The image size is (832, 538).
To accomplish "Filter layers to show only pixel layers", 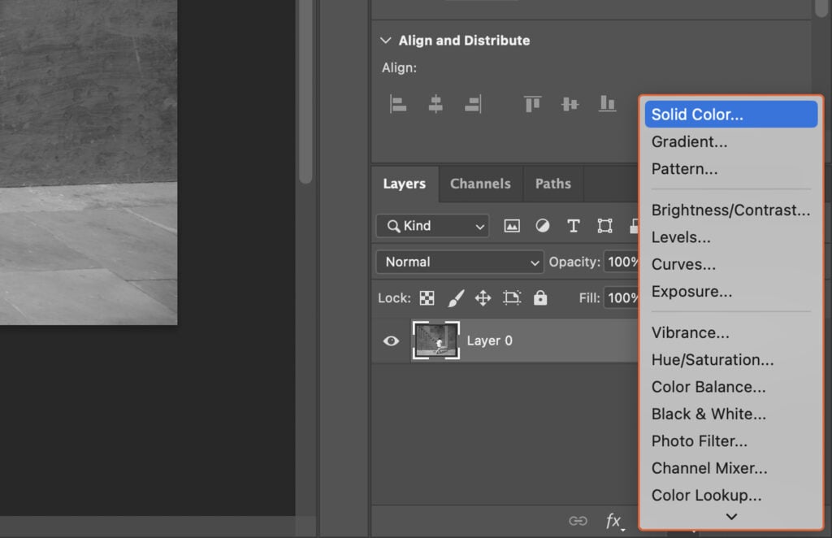I will 512,225.
